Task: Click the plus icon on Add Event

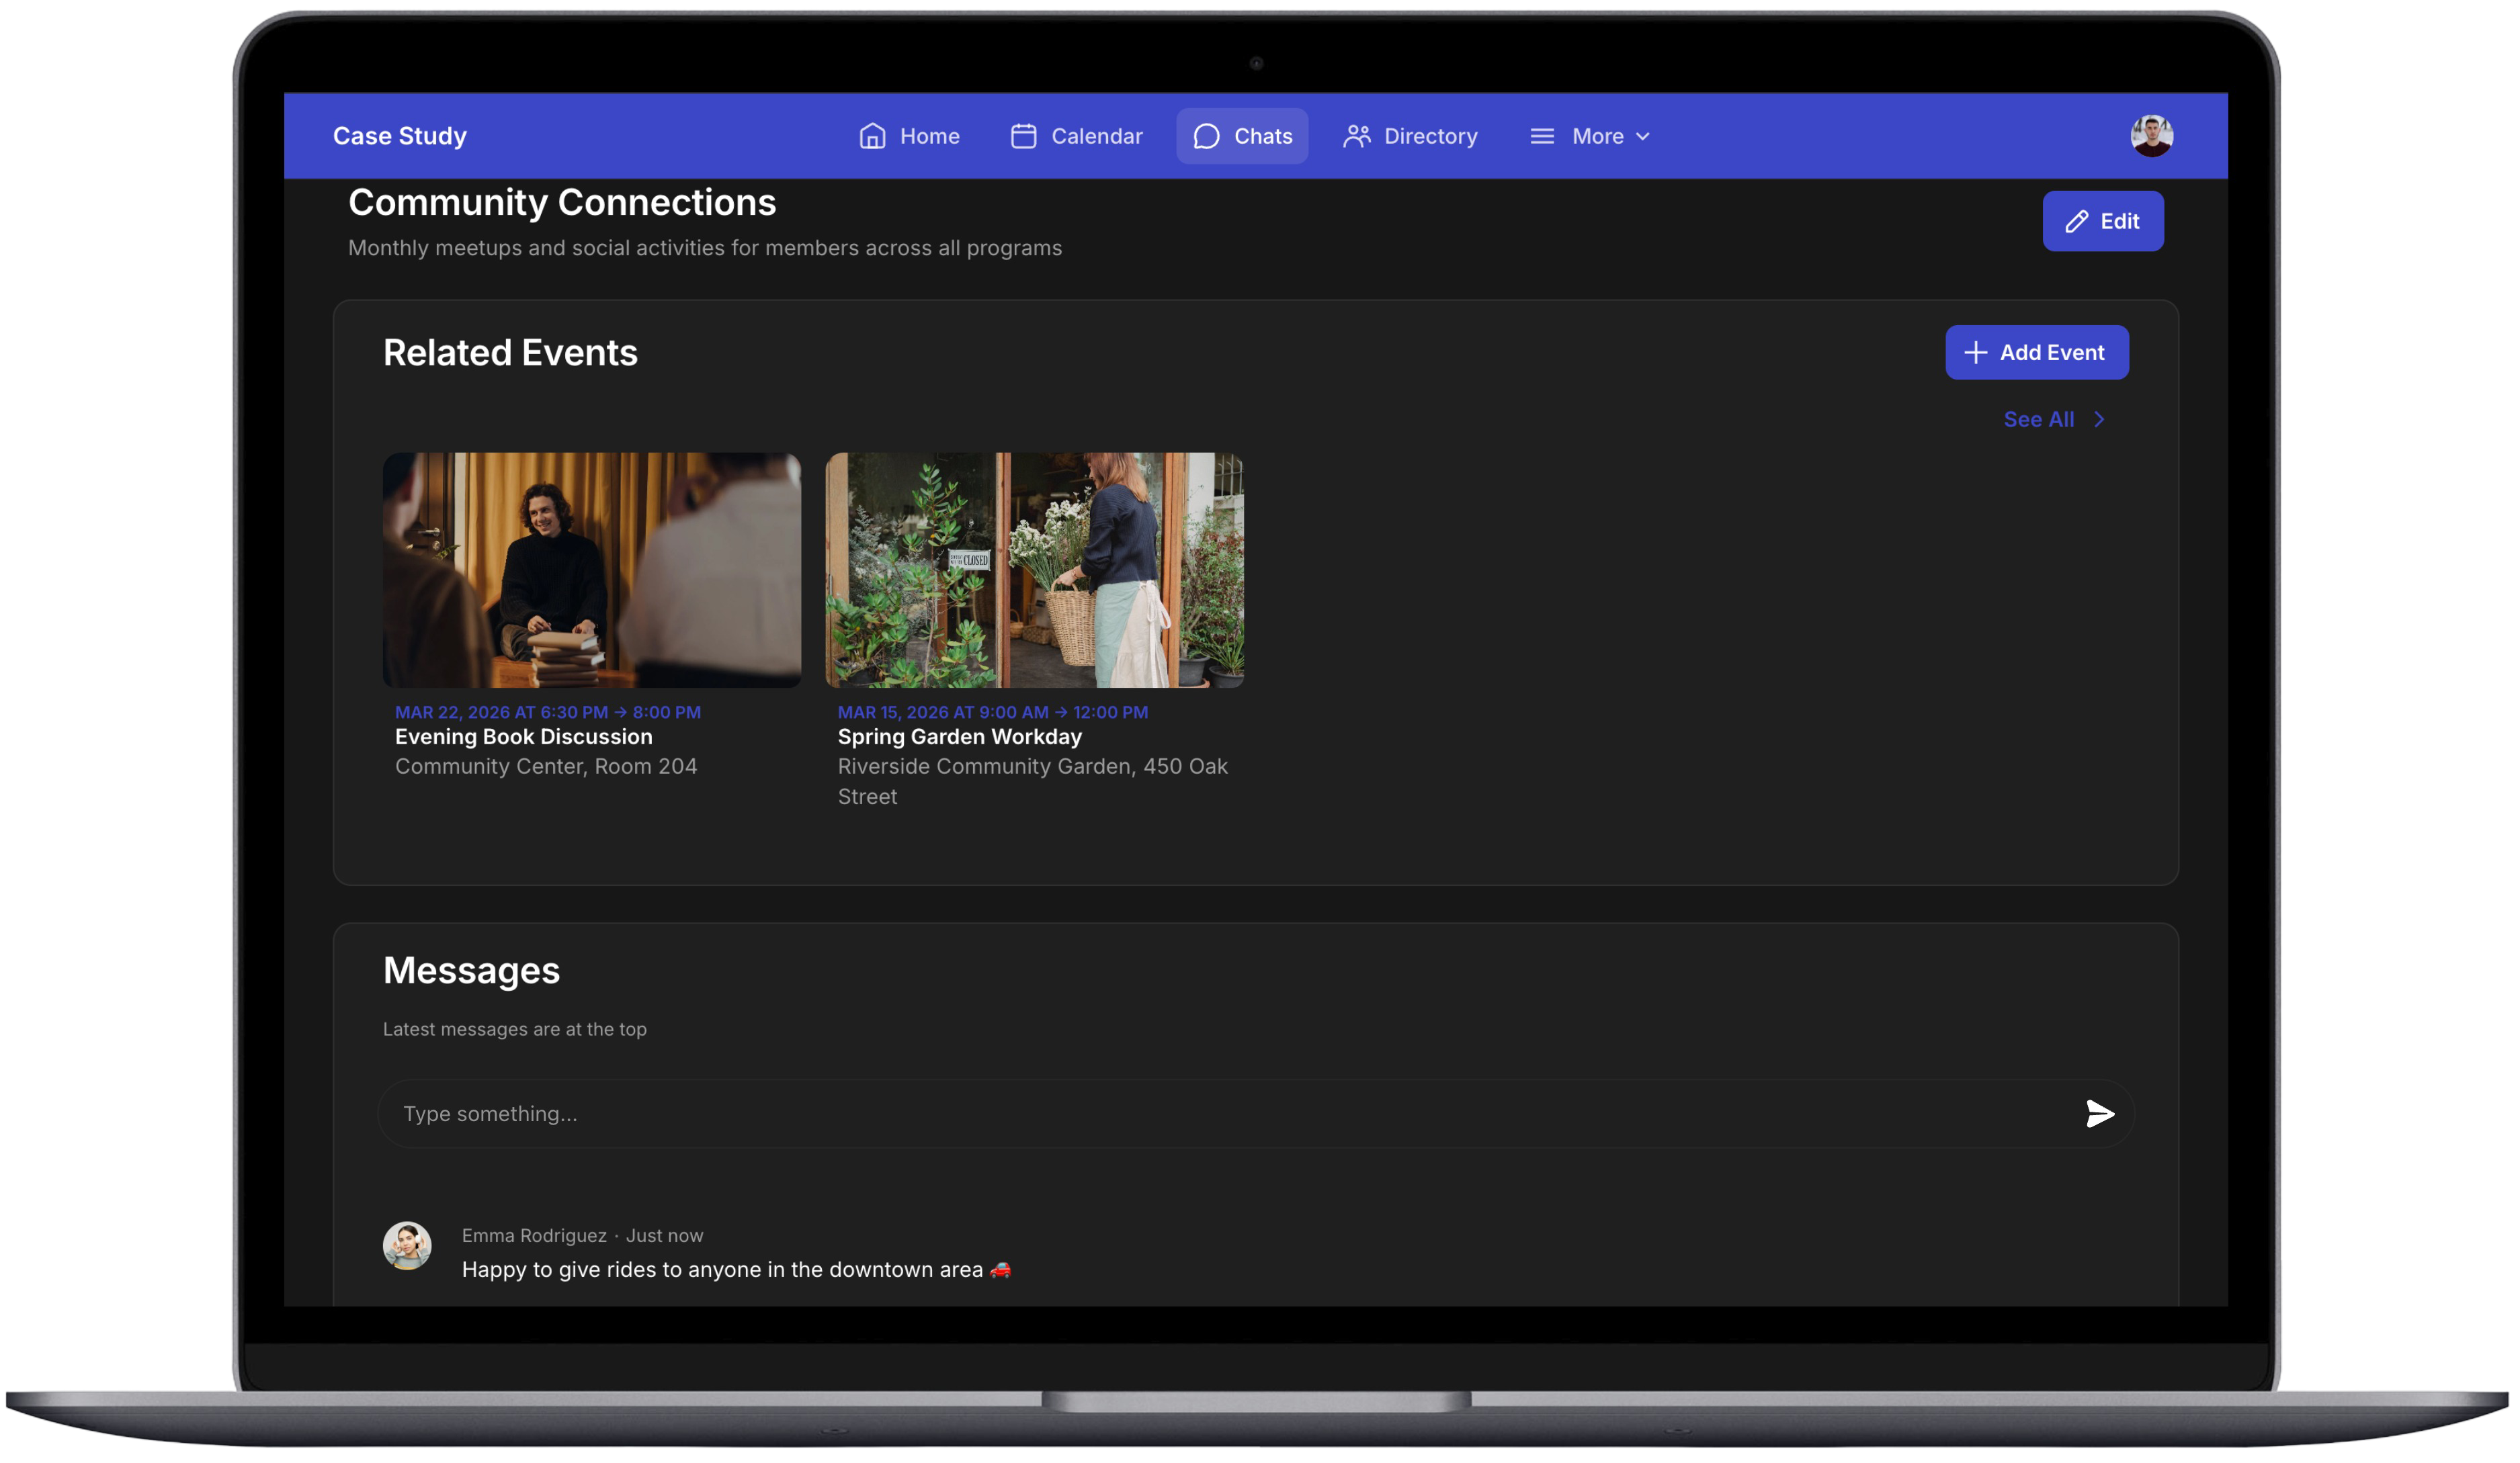Action: click(x=1974, y=353)
